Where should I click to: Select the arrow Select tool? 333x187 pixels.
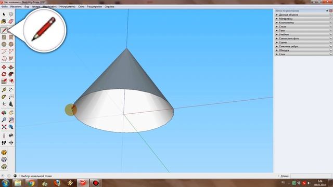coord(4,15)
